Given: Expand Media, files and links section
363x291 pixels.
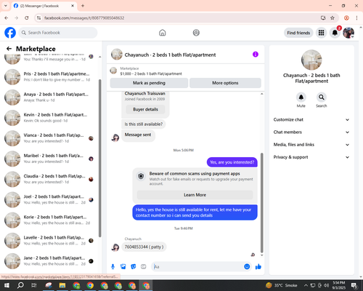Looking at the screenshot, I should (x=311, y=145).
